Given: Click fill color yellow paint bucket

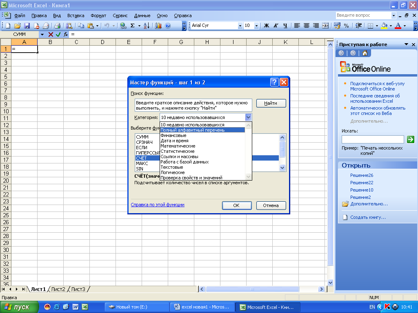Looking at the screenshot, I should 385,26.
